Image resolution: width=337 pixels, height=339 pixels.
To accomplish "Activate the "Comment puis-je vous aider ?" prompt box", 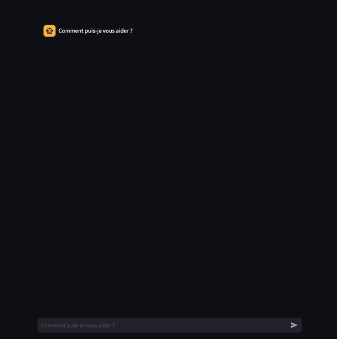I will coord(170,325).
